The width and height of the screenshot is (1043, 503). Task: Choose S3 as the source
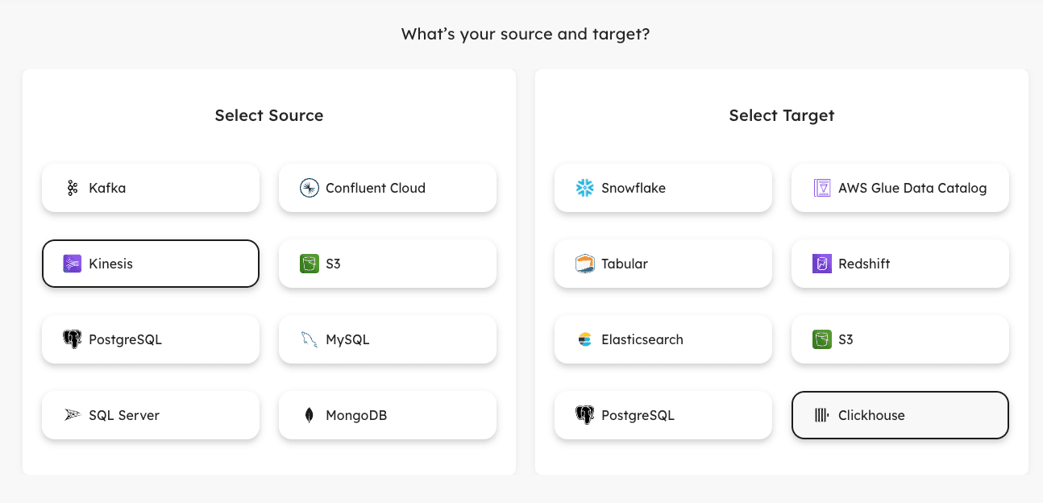click(388, 264)
